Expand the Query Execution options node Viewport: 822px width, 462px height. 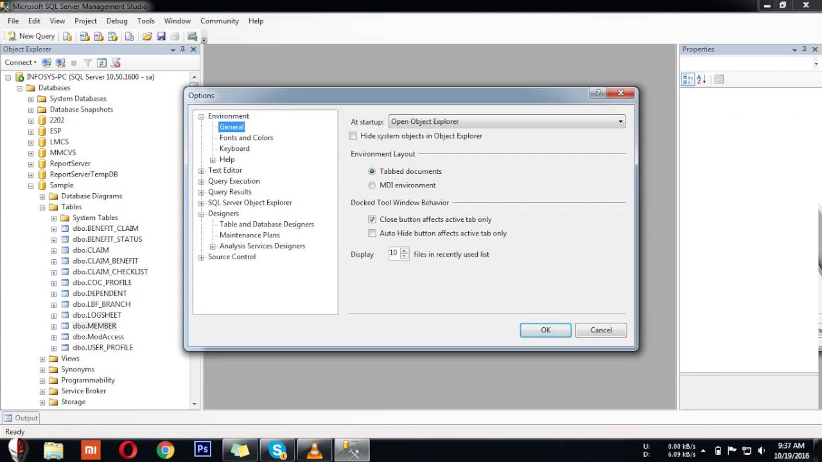click(201, 182)
